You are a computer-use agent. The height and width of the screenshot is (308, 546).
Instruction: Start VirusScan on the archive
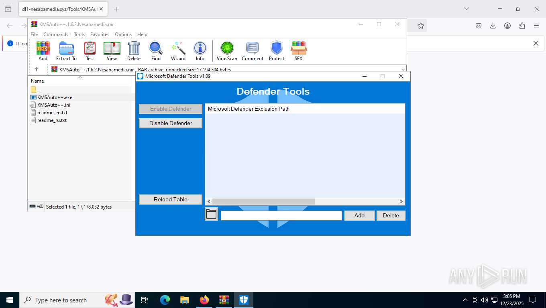coord(227,51)
